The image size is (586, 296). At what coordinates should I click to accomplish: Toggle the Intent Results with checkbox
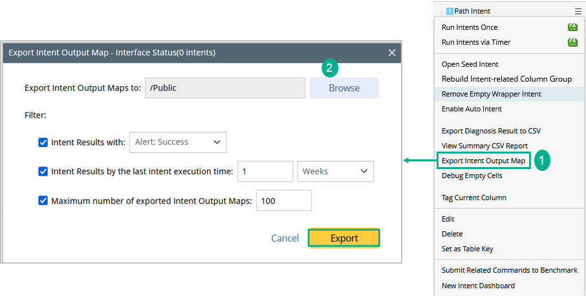point(43,142)
